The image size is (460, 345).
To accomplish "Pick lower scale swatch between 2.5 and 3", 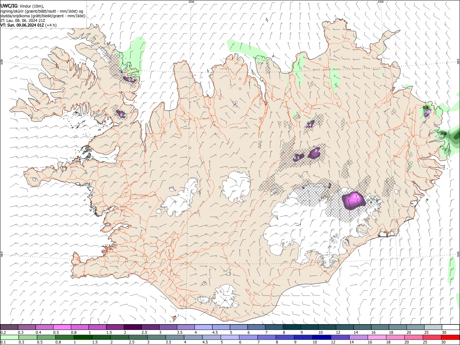I will click(x=138, y=337).
